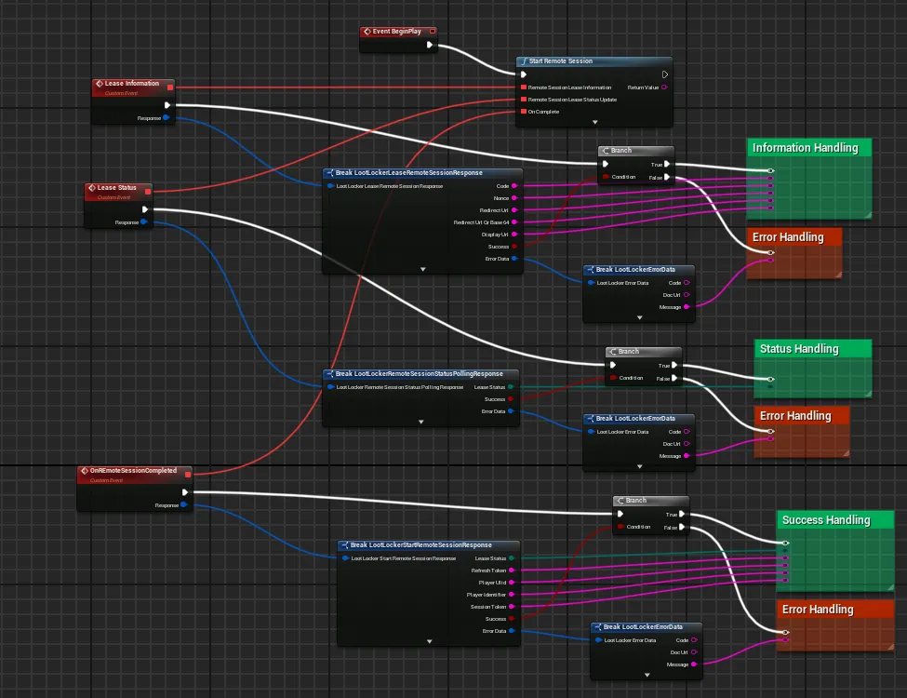Viewport: 907px width, 698px height.
Task: Click the Event BeginPlay exec output pin
Action: coord(429,45)
